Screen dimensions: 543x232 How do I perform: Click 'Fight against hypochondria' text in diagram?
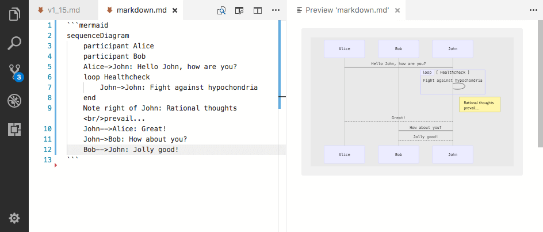pos(453,81)
